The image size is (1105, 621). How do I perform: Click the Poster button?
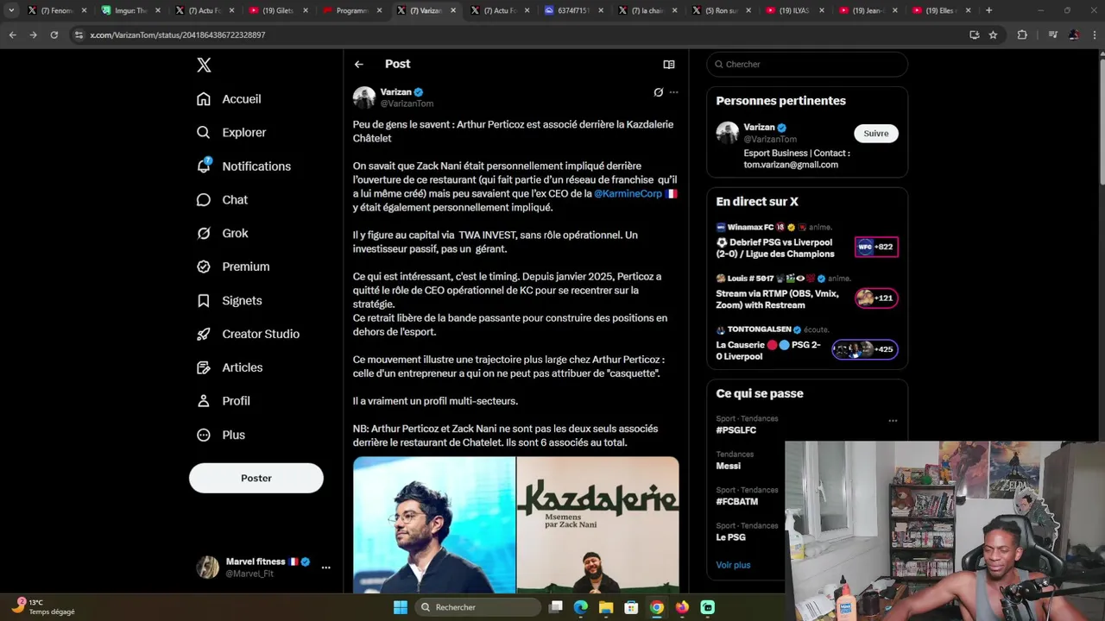pyautogui.click(x=256, y=478)
